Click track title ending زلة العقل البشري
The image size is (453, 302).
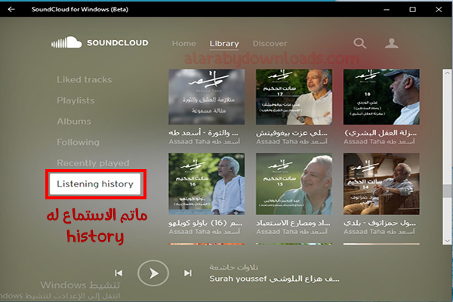pos(381,133)
